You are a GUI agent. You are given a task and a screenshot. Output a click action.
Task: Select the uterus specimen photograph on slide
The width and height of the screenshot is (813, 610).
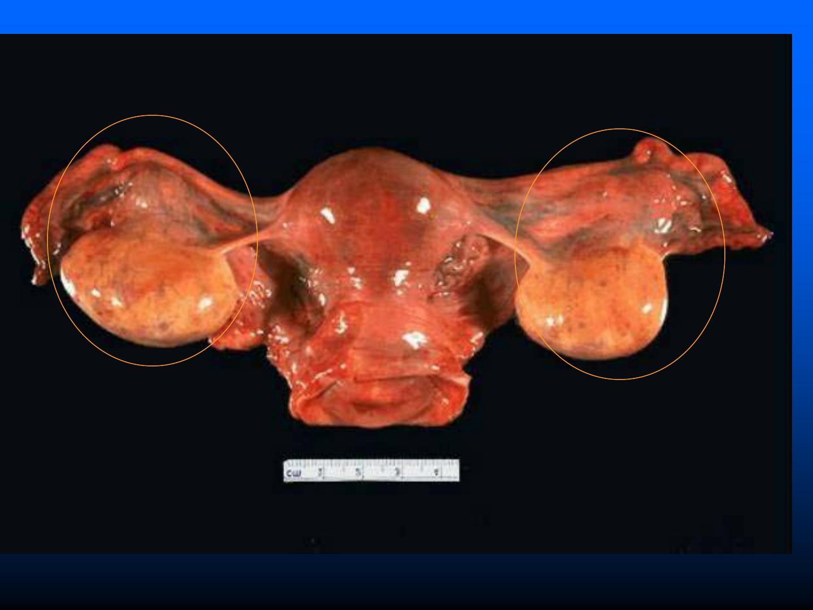click(396, 294)
